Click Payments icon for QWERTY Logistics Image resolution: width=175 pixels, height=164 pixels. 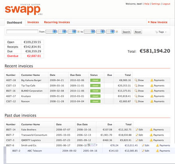151,140
